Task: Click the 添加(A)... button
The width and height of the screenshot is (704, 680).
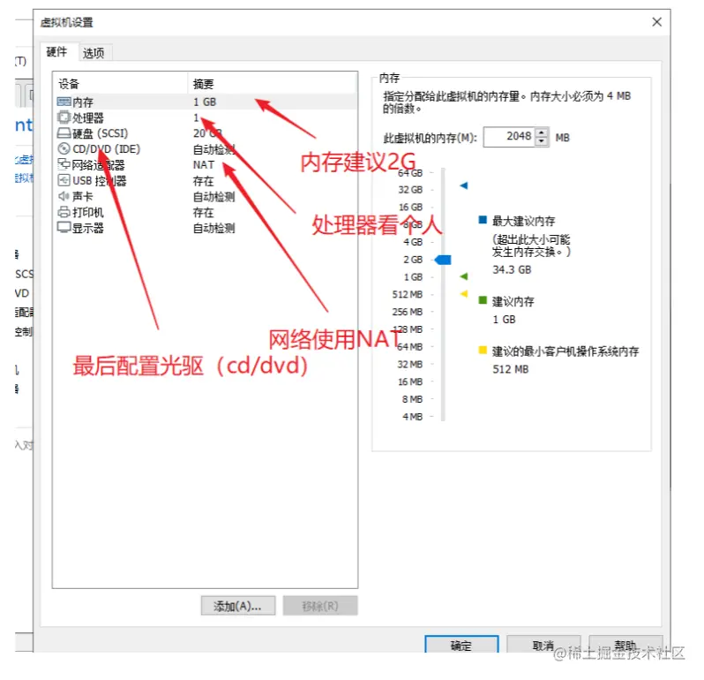Action: click(x=238, y=606)
